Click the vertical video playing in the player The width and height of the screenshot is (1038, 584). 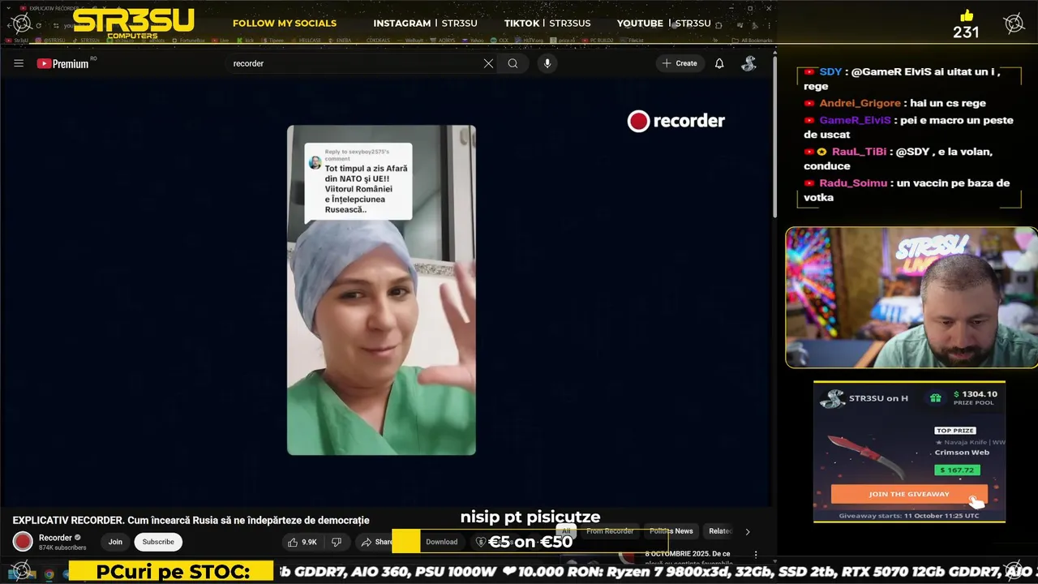381,290
